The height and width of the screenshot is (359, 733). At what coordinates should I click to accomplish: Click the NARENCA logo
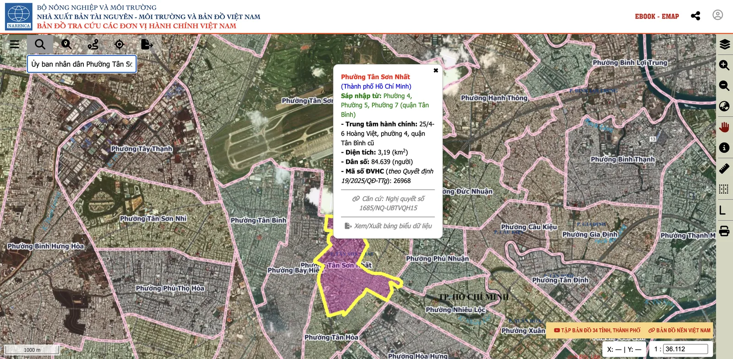[x=19, y=17]
